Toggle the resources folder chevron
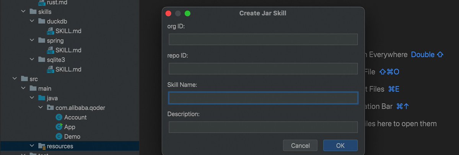The height and width of the screenshot is (155, 459). point(32,146)
